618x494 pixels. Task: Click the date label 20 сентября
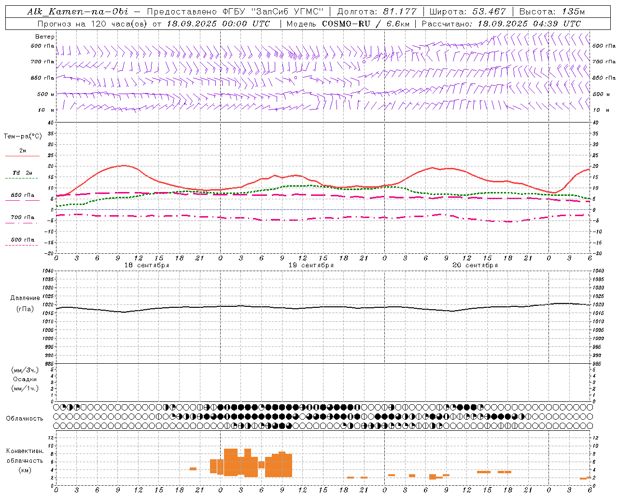475,265
